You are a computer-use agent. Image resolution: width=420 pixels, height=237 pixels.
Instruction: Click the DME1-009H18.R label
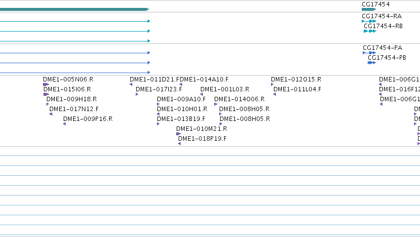(x=72, y=99)
